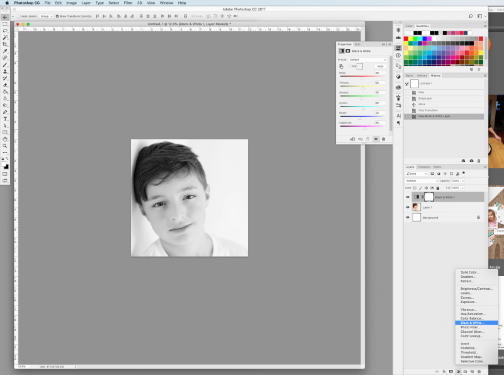Click the Auto button in Properties
Viewport: 504px width, 375px height.
(381, 66)
